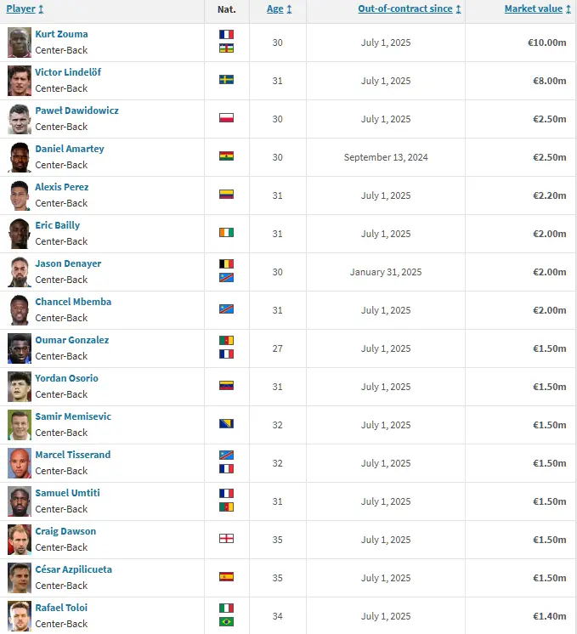
Task: Click the Ghana flag in Daniel Amartey's row
Action: [226, 156]
